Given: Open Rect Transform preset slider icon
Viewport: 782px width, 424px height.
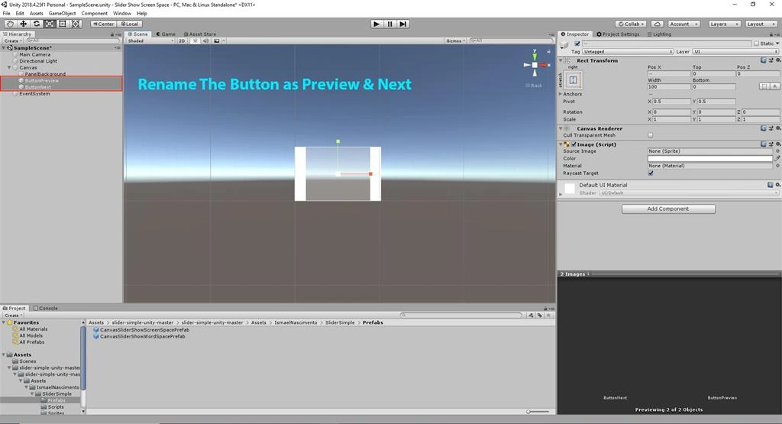Looking at the screenshot, I should (771, 60).
